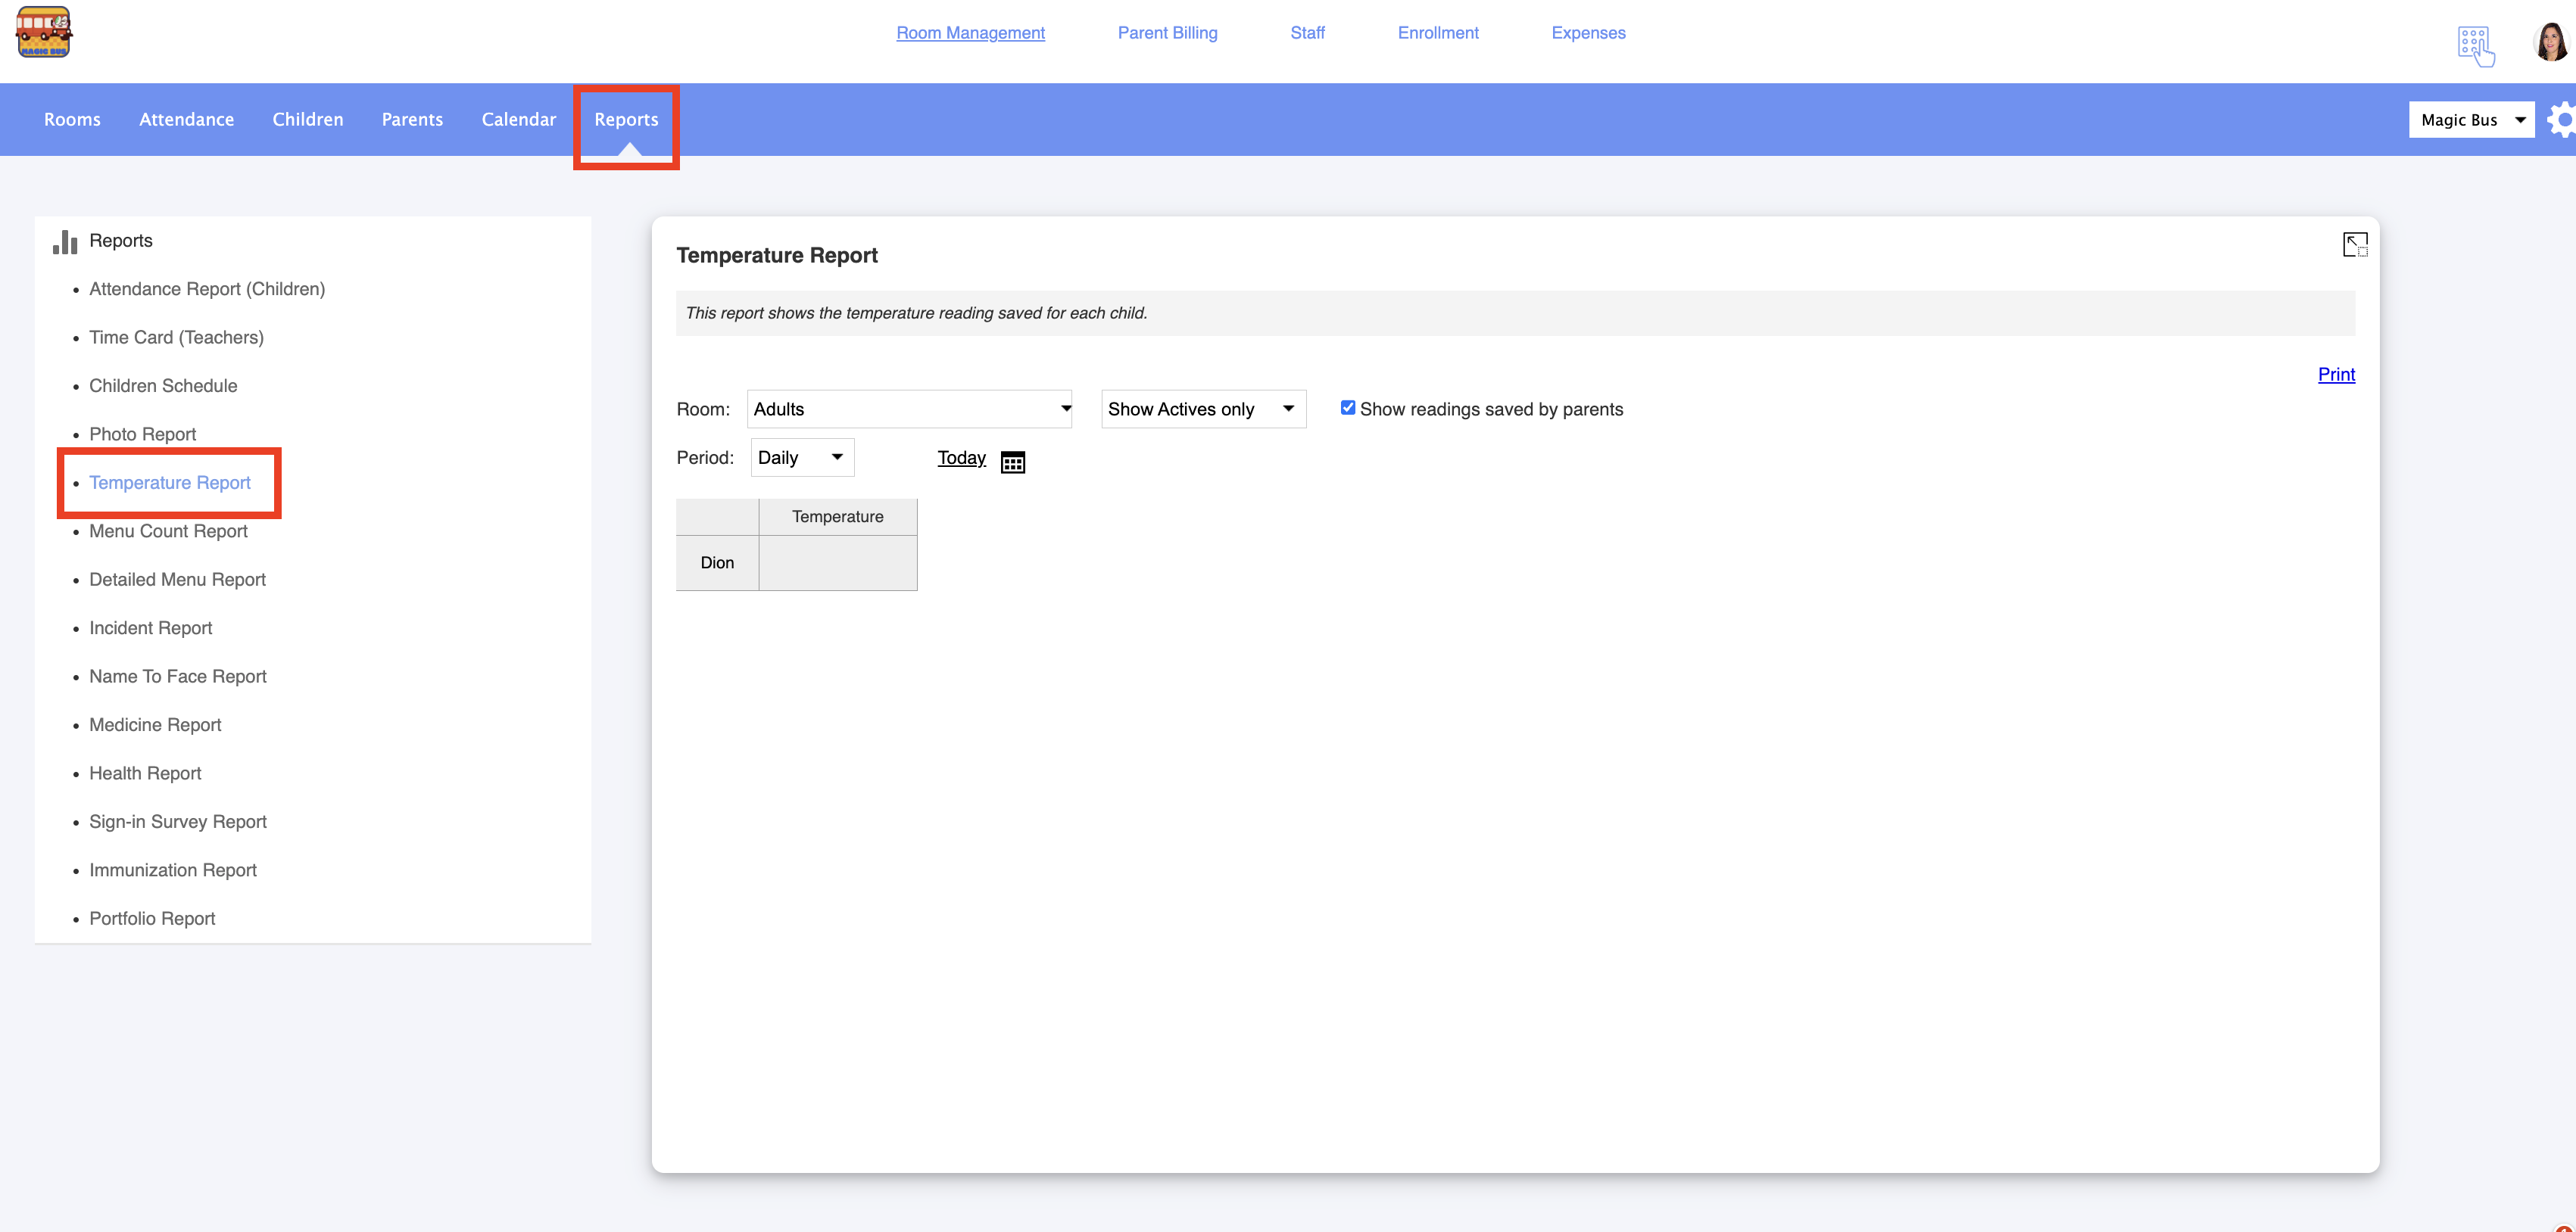
Task: Click the Today date link
Action: 961,458
